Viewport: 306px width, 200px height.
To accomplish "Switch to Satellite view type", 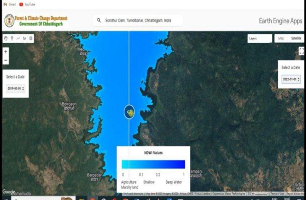I will pyautogui.click(x=296, y=39).
